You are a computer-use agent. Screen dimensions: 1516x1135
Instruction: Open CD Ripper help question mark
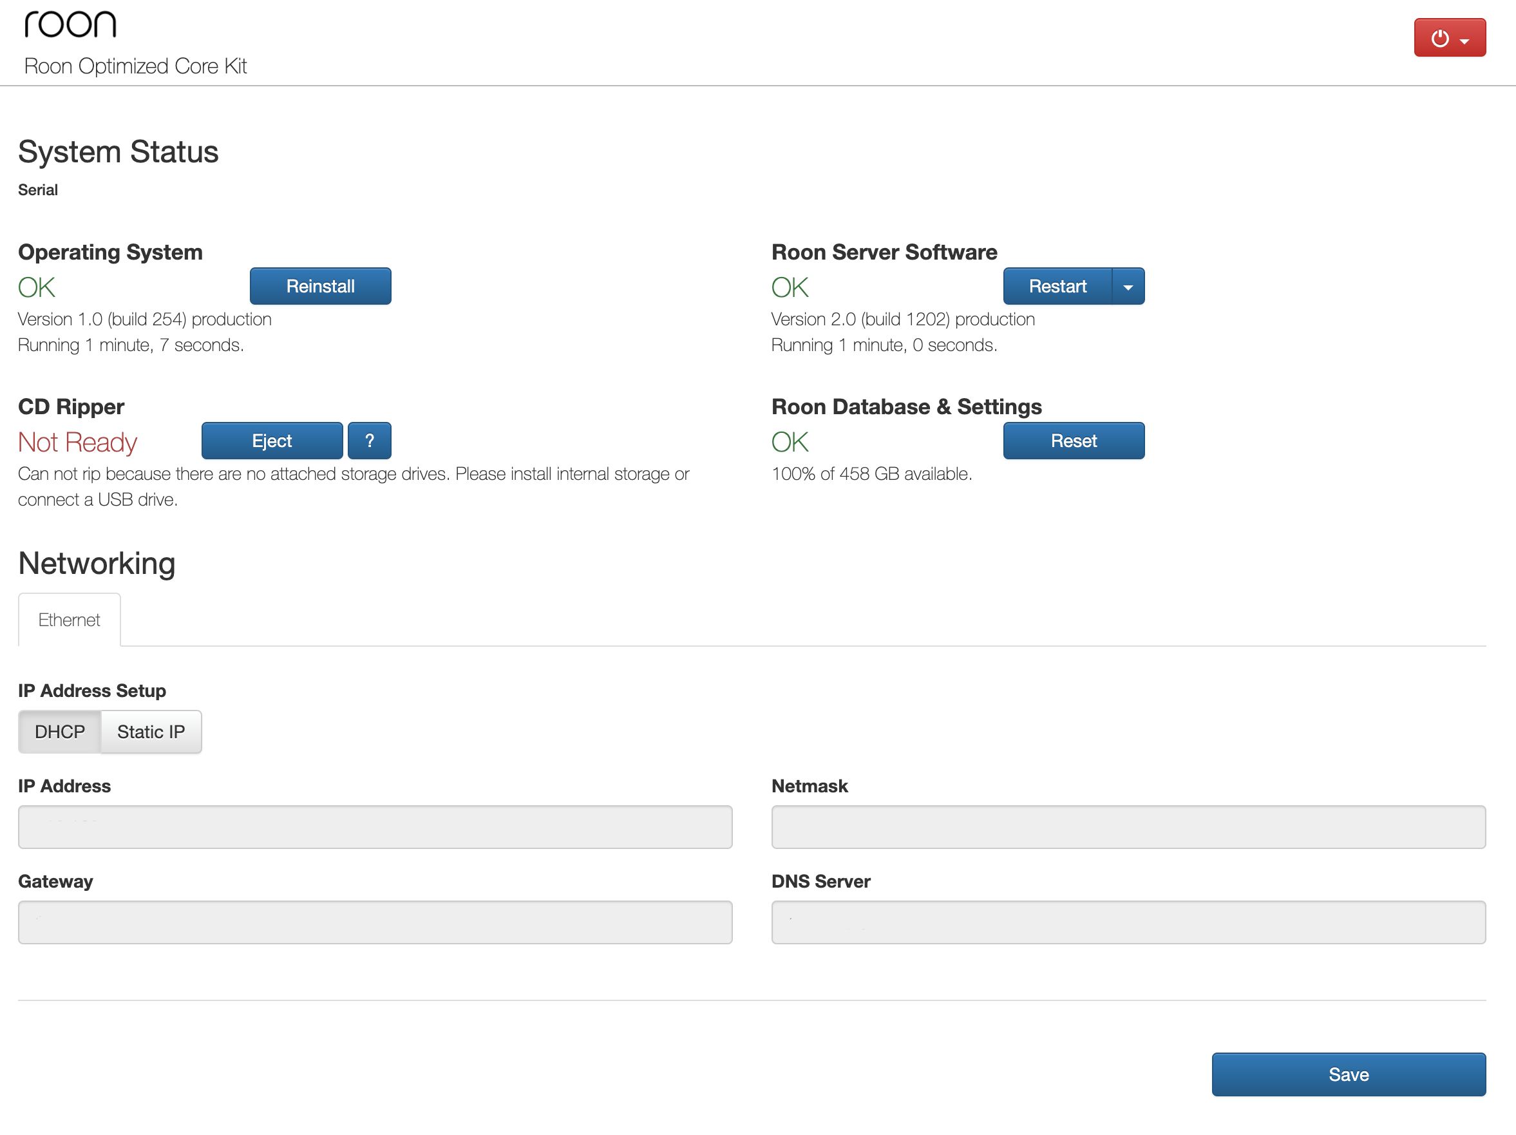[370, 441]
